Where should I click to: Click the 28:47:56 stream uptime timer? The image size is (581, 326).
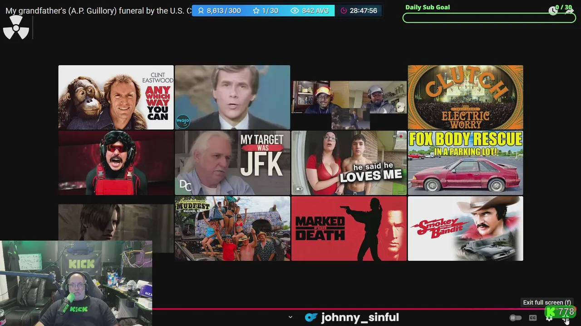(359, 10)
